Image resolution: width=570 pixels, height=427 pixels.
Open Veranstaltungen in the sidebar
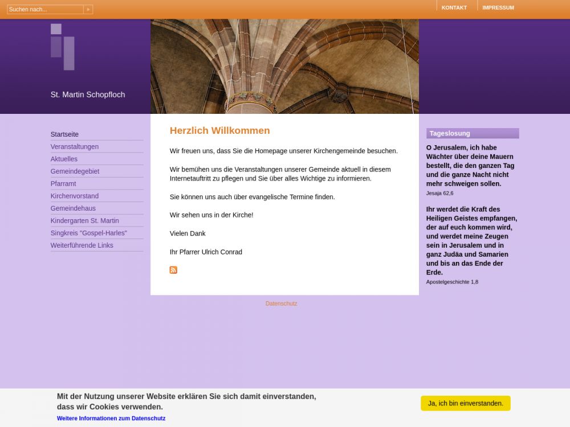pyautogui.click(x=75, y=147)
